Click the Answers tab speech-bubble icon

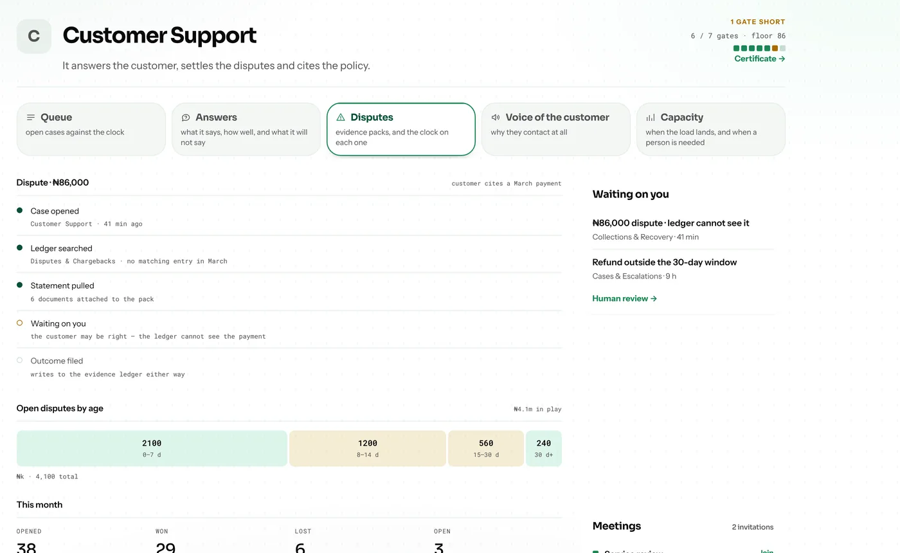(185, 118)
